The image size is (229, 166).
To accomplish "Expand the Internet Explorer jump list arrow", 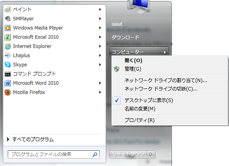I will [100, 46].
